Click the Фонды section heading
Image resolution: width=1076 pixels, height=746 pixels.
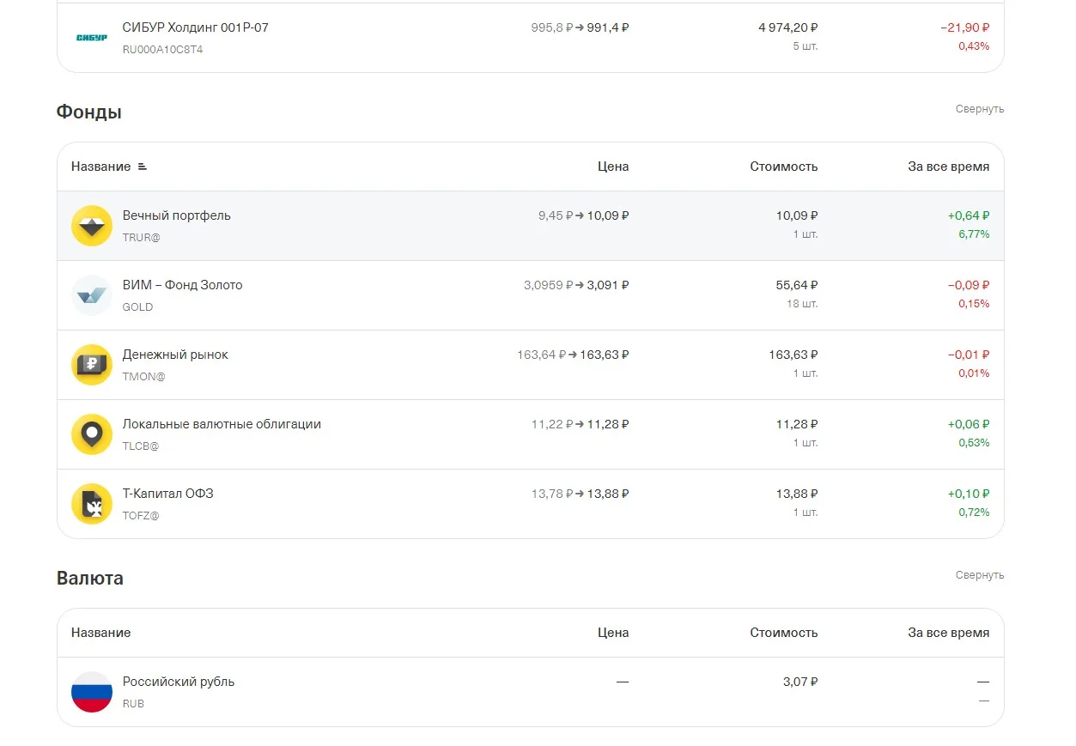[89, 112]
